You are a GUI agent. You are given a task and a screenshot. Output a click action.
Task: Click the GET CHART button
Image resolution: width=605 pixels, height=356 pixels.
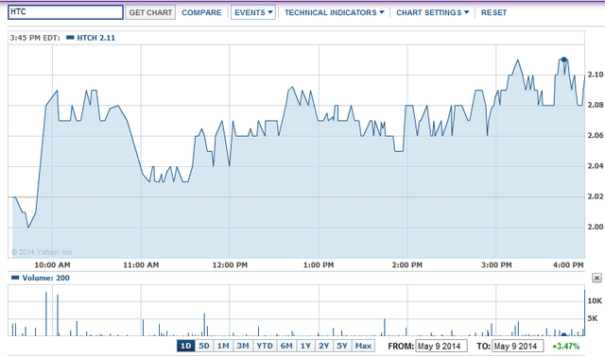pos(150,12)
